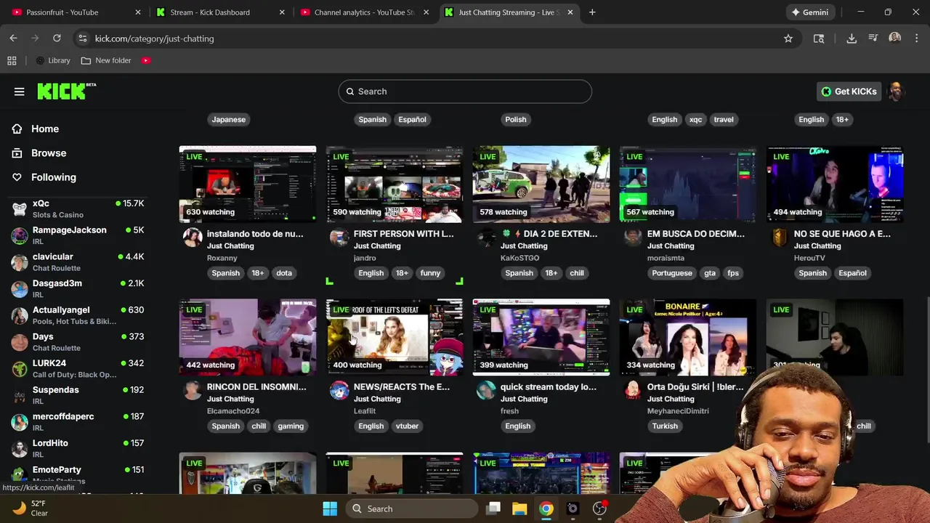Go back to previous page
This screenshot has width=930, height=523.
tap(13, 38)
